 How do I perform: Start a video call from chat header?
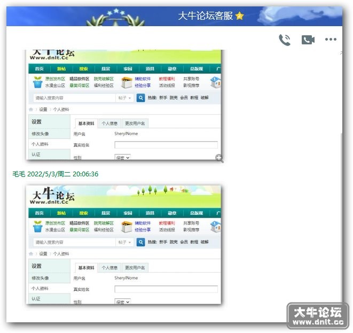pos(308,40)
